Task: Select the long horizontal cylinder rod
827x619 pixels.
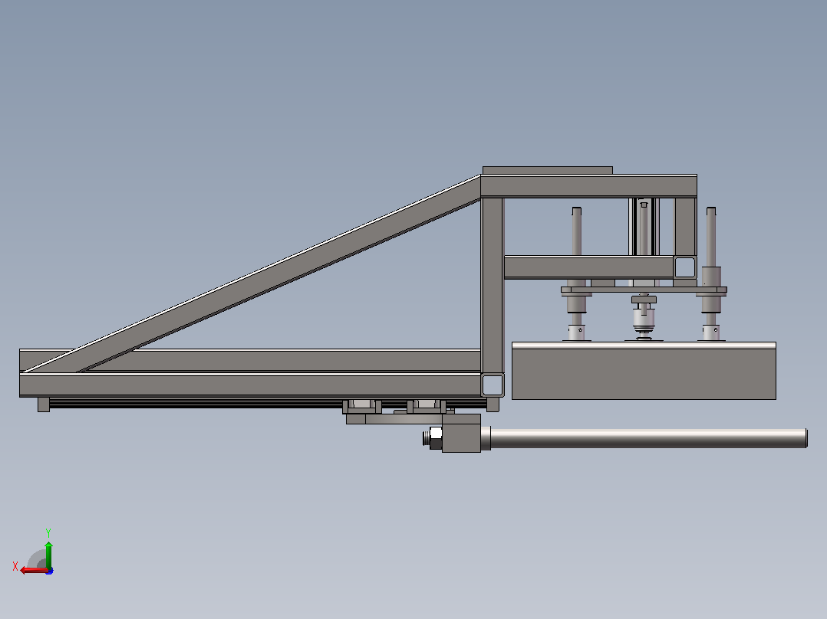Action: [x=648, y=438]
